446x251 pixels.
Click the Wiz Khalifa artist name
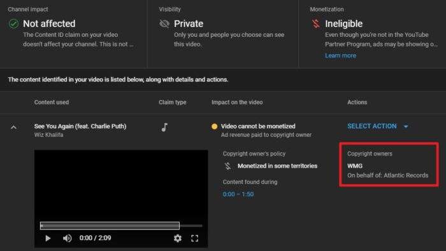click(48, 135)
